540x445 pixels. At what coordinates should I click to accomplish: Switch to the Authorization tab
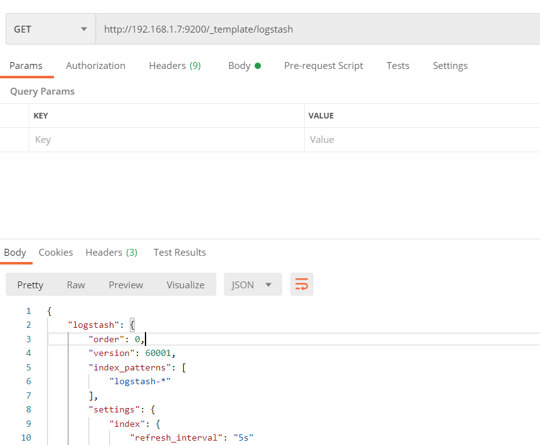pos(95,65)
